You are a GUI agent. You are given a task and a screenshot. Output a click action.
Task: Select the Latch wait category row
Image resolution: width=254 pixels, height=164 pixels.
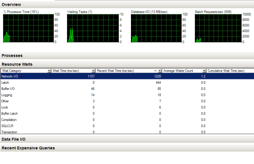click(127, 82)
